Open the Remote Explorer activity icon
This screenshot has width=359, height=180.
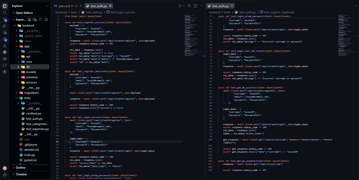[x=4, y=32]
